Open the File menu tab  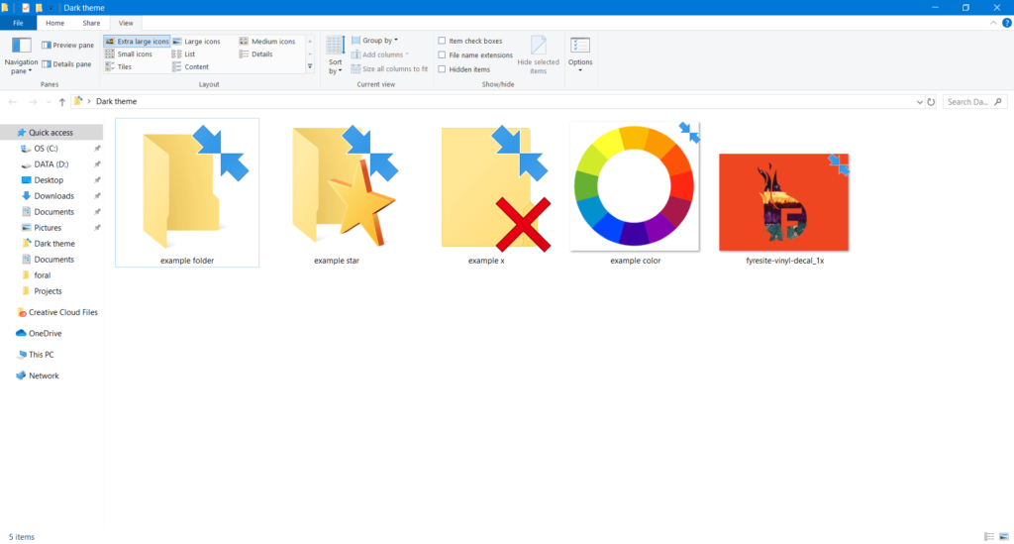pos(18,22)
